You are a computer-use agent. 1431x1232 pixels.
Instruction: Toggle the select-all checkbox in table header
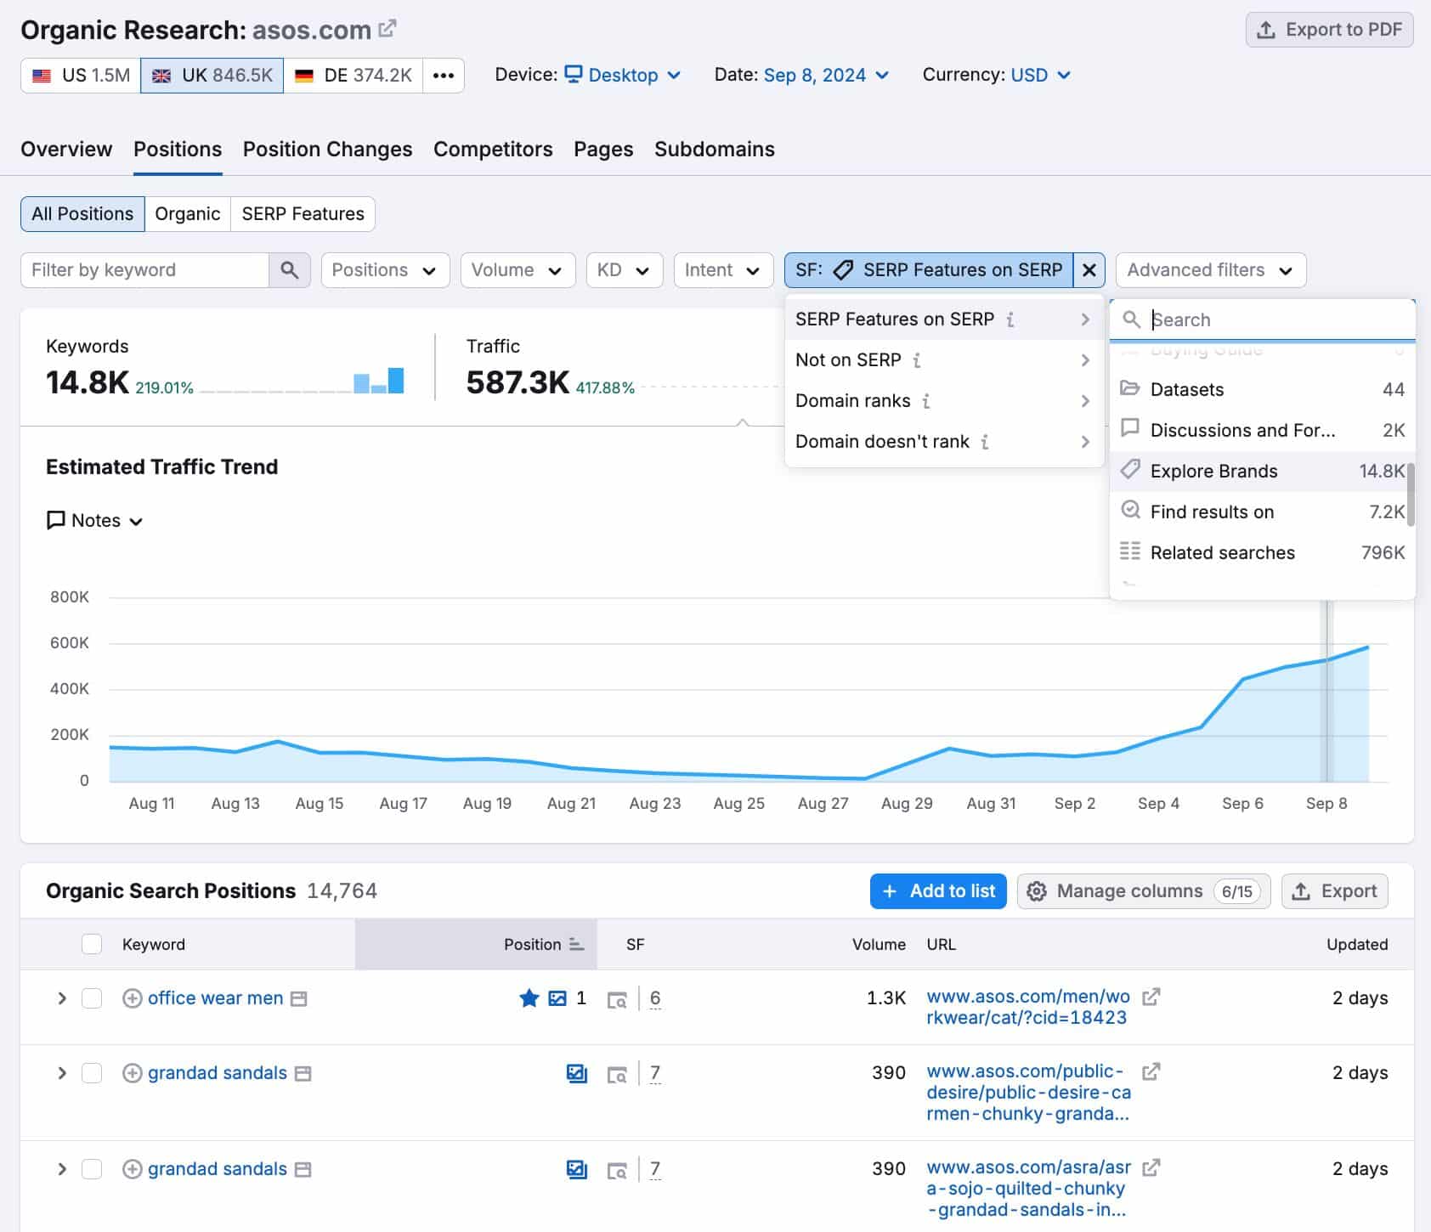pos(92,944)
